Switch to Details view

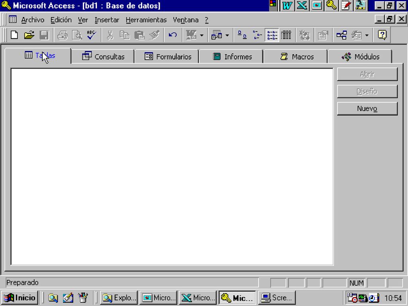pyautogui.click(x=286, y=35)
